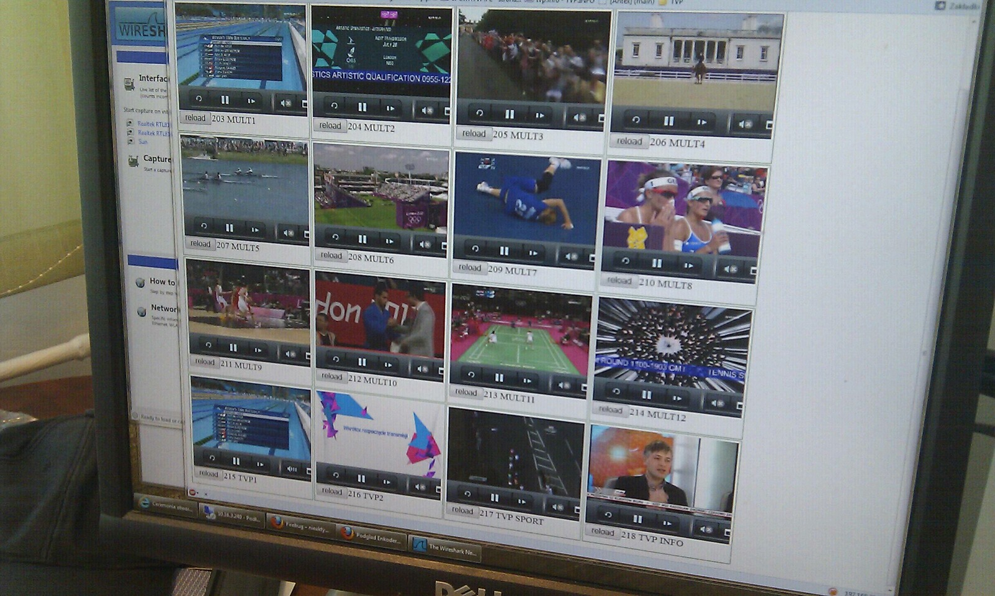
Task: Click the restart icon on 213 MULT11
Action: 471,375
